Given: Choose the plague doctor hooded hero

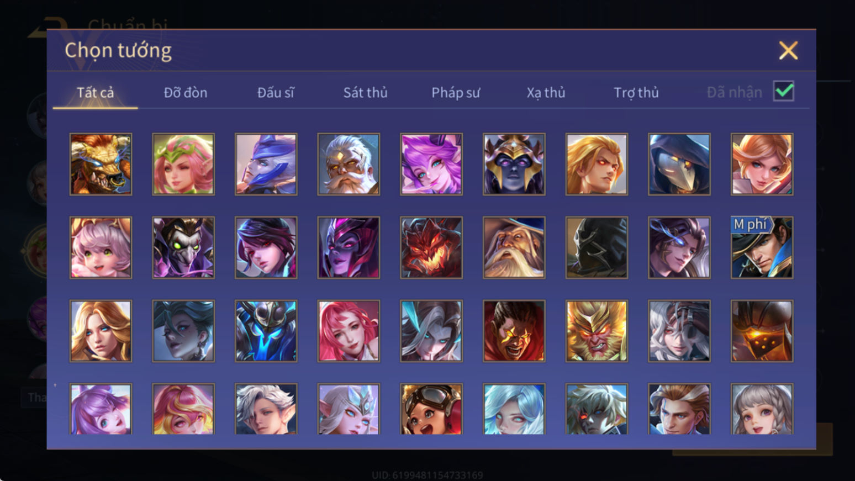Looking at the screenshot, I should click(679, 164).
